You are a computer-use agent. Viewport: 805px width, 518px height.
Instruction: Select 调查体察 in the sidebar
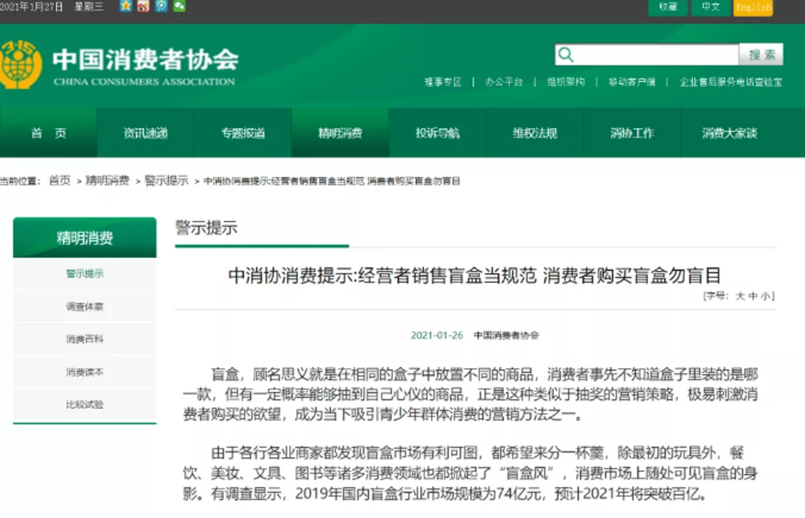[x=85, y=307]
